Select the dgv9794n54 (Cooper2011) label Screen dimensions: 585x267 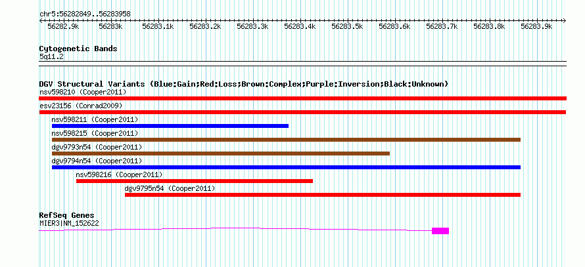(x=97, y=161)
